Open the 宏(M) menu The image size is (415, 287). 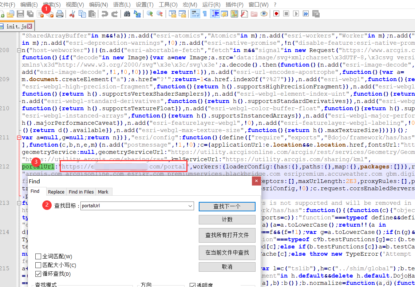pyautogui.click(x=190, y=5)
